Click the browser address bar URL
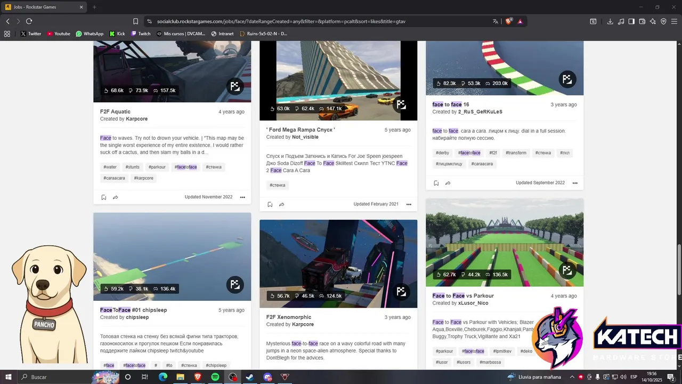This screenshot has height=384, width=682. (281, 21)
